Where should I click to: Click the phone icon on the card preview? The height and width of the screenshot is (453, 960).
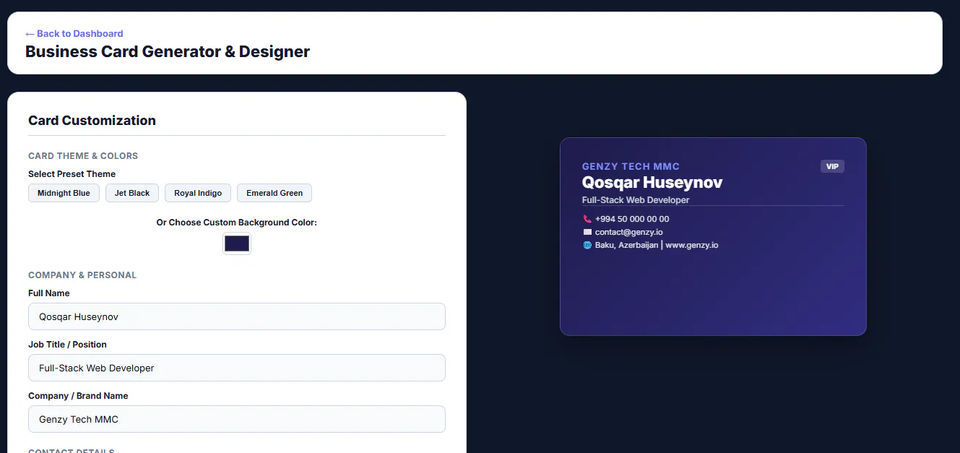(x=587, y=219)
